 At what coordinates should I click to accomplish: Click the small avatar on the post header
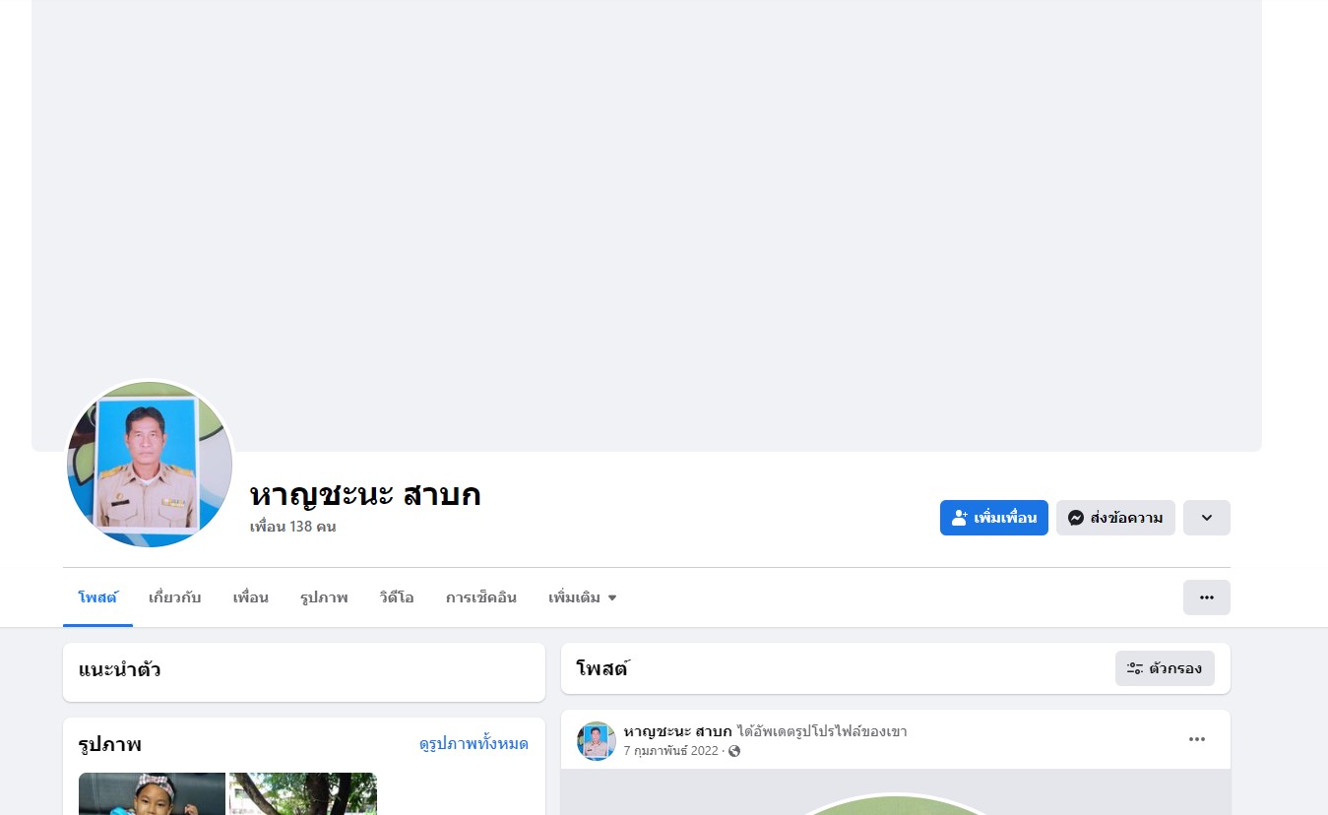click(597, 741)
